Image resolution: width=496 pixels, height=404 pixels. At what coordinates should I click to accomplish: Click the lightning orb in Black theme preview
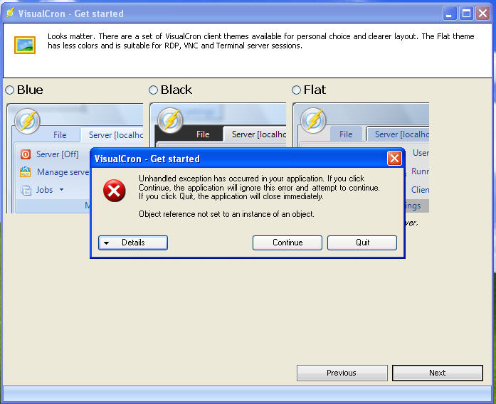pos(171,121)
